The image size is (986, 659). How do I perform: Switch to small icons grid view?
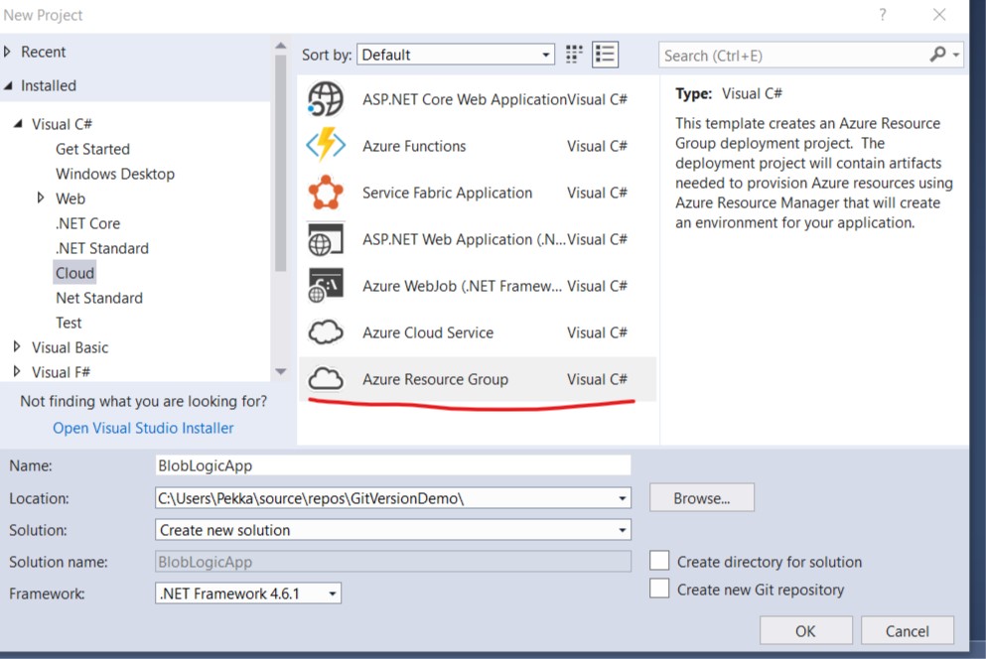tap(574, 55)
